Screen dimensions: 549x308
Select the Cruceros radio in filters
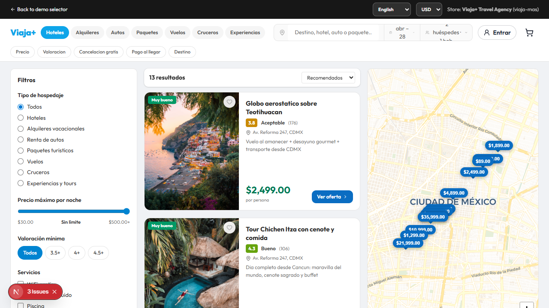21,172
